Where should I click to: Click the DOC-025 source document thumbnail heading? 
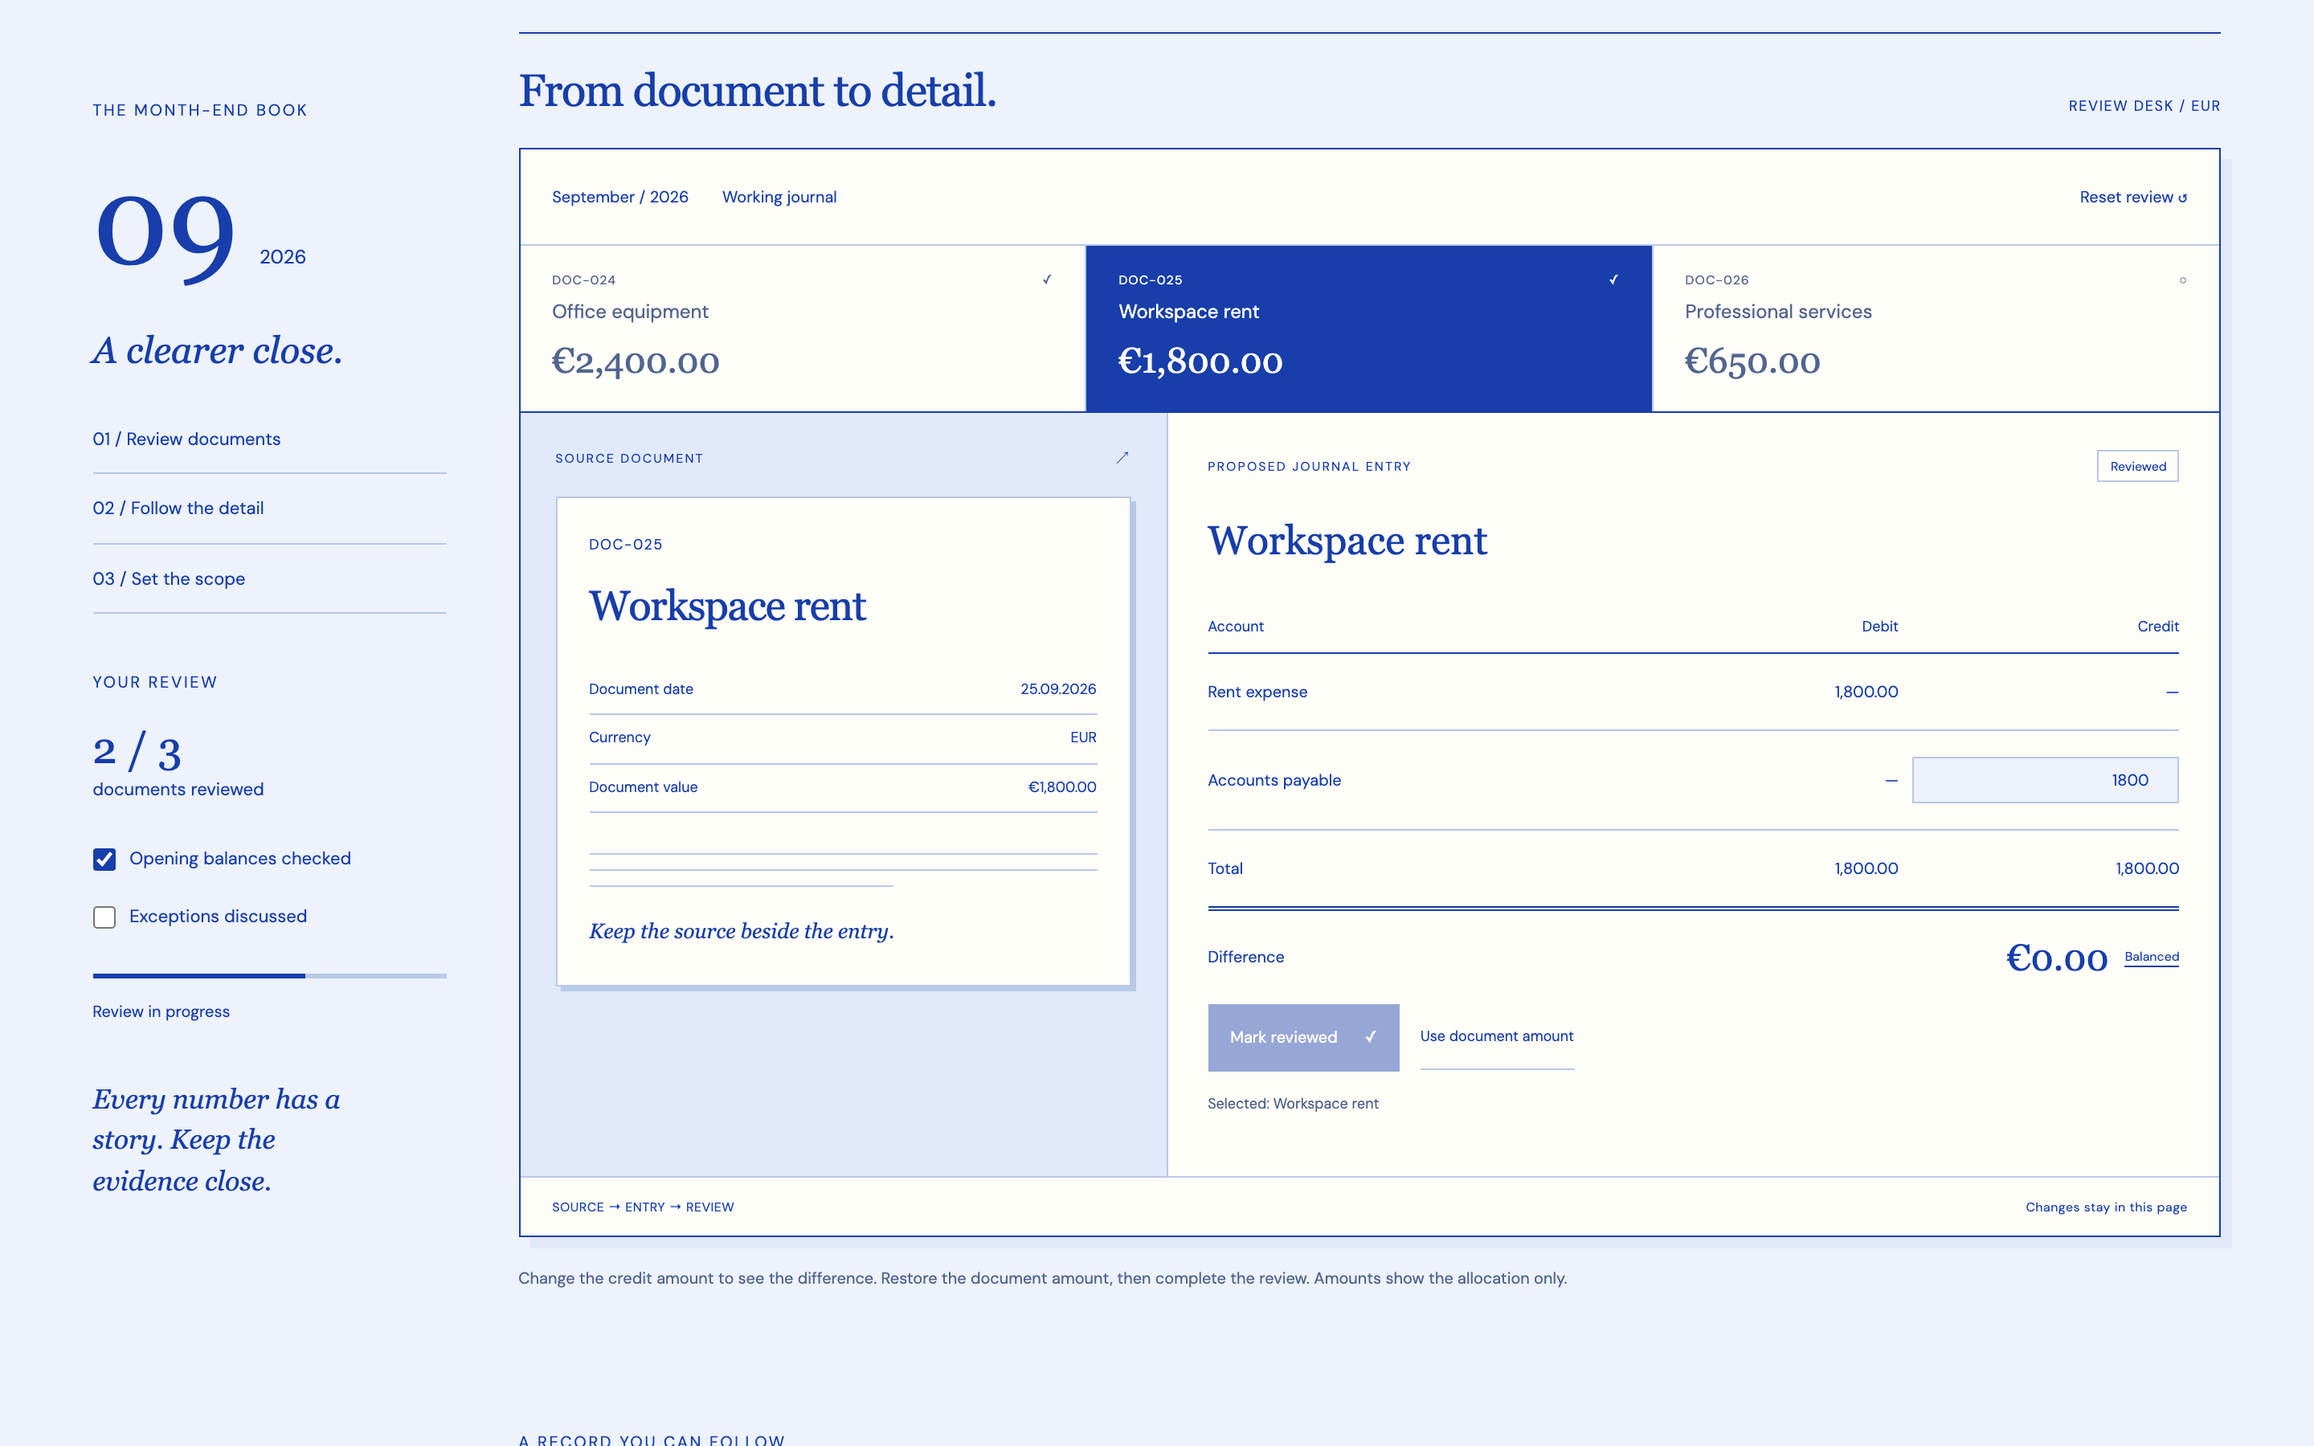coord(625,544)
